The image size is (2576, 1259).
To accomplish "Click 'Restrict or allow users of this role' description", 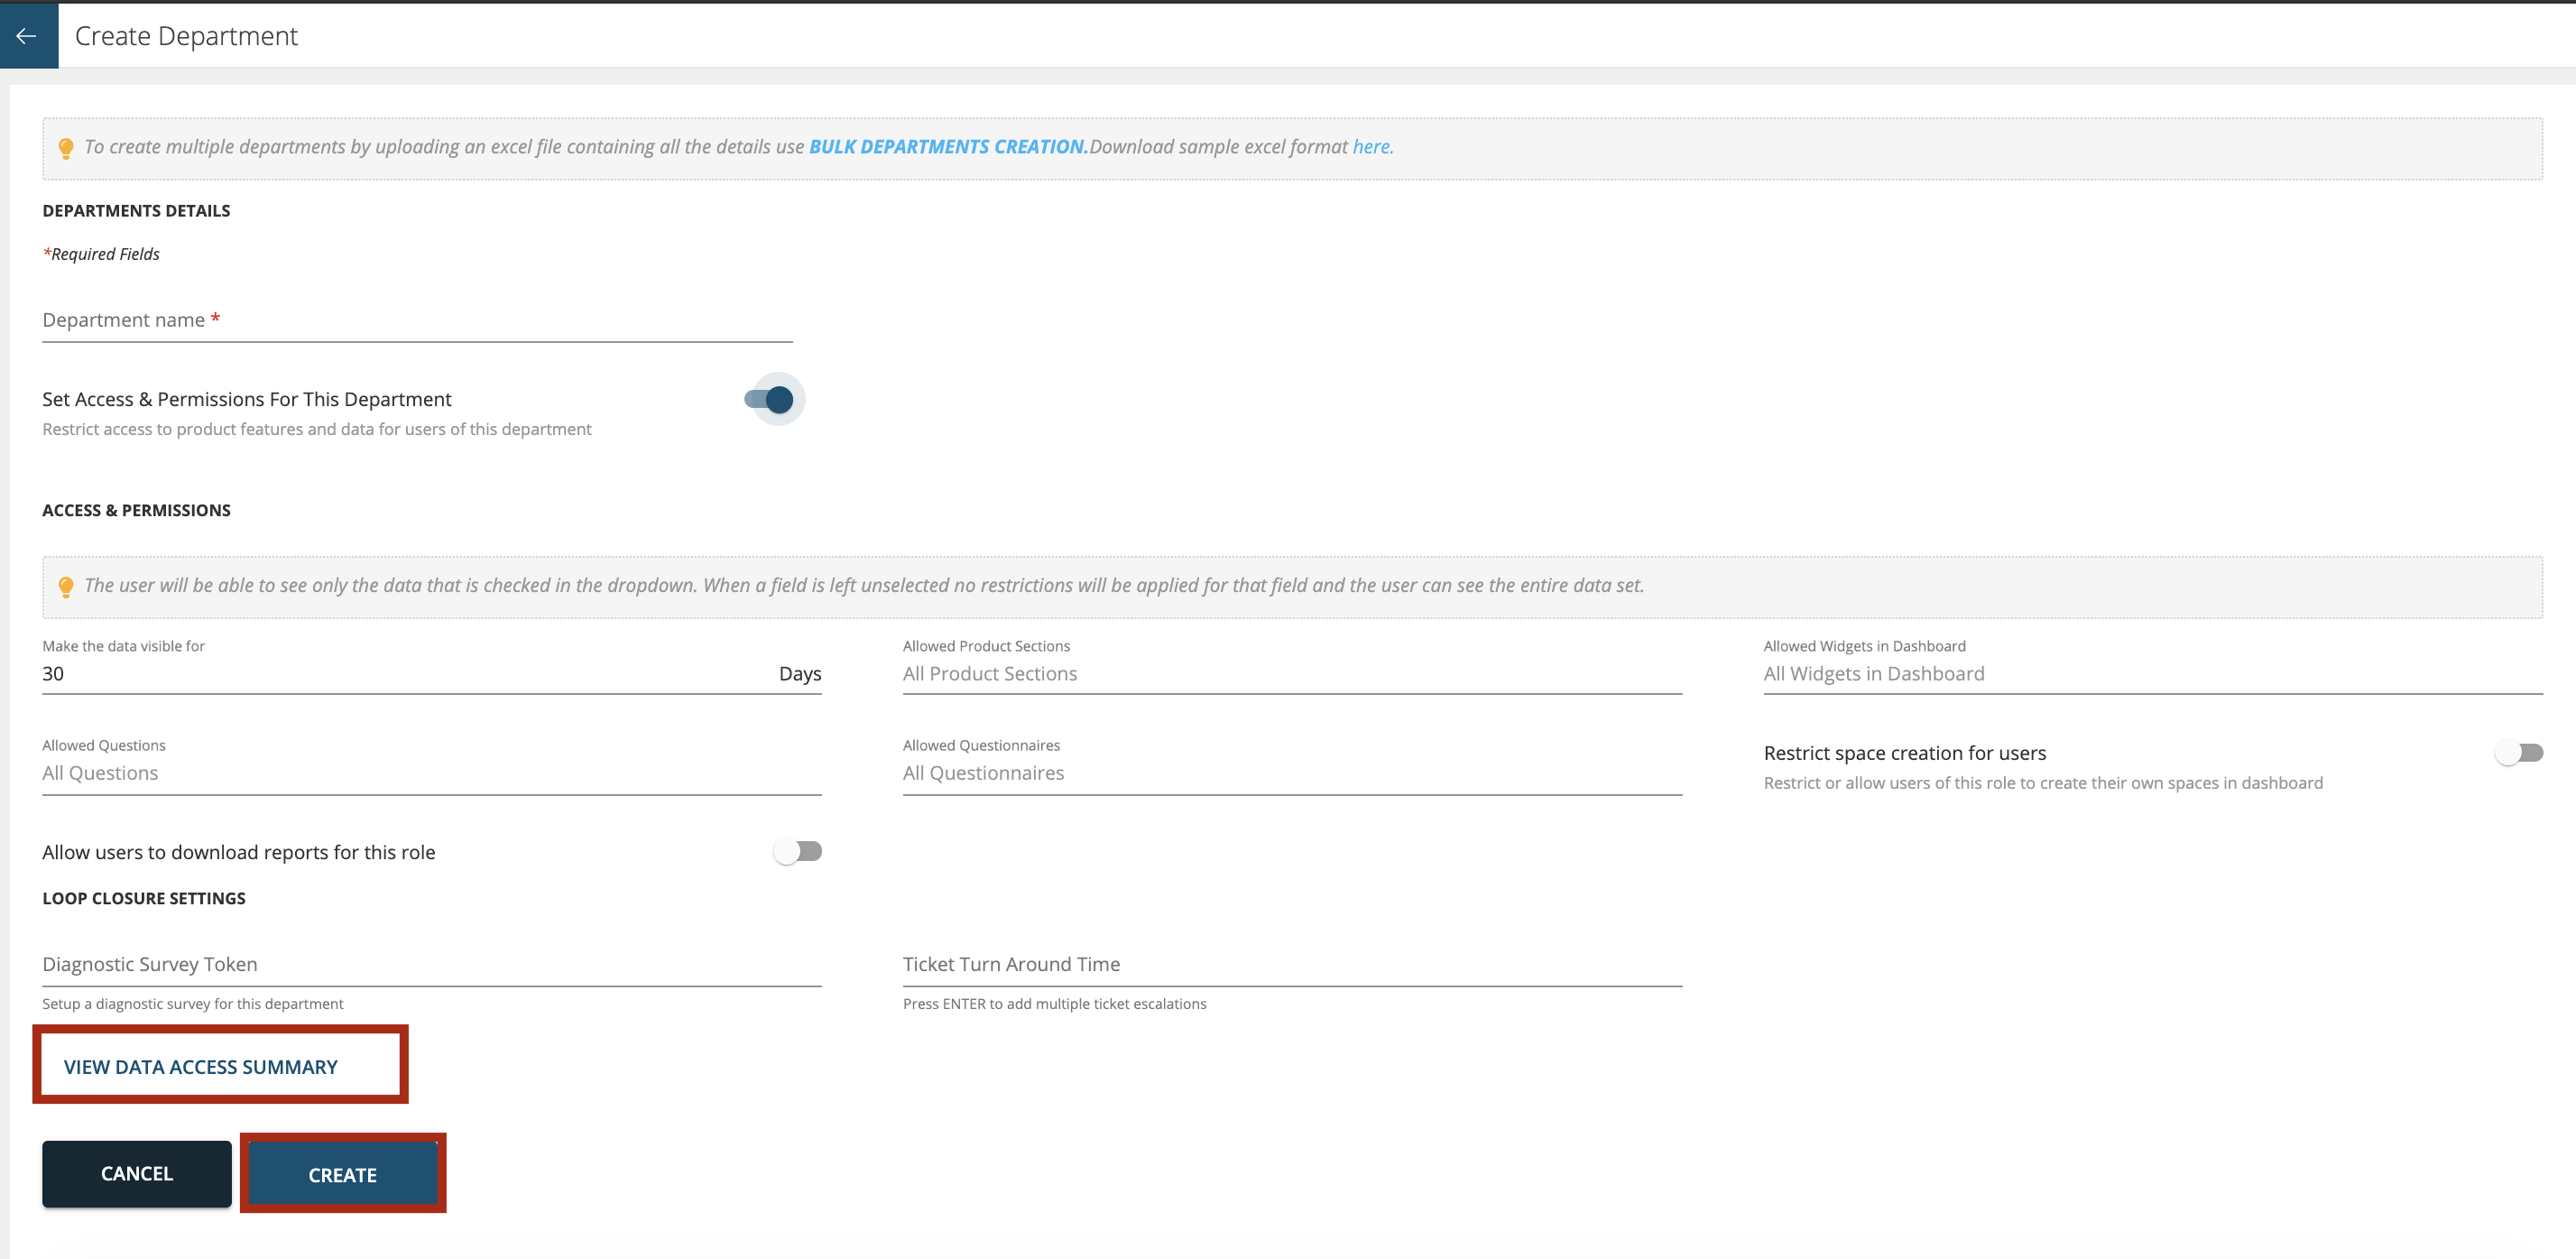I will 2043,783.
